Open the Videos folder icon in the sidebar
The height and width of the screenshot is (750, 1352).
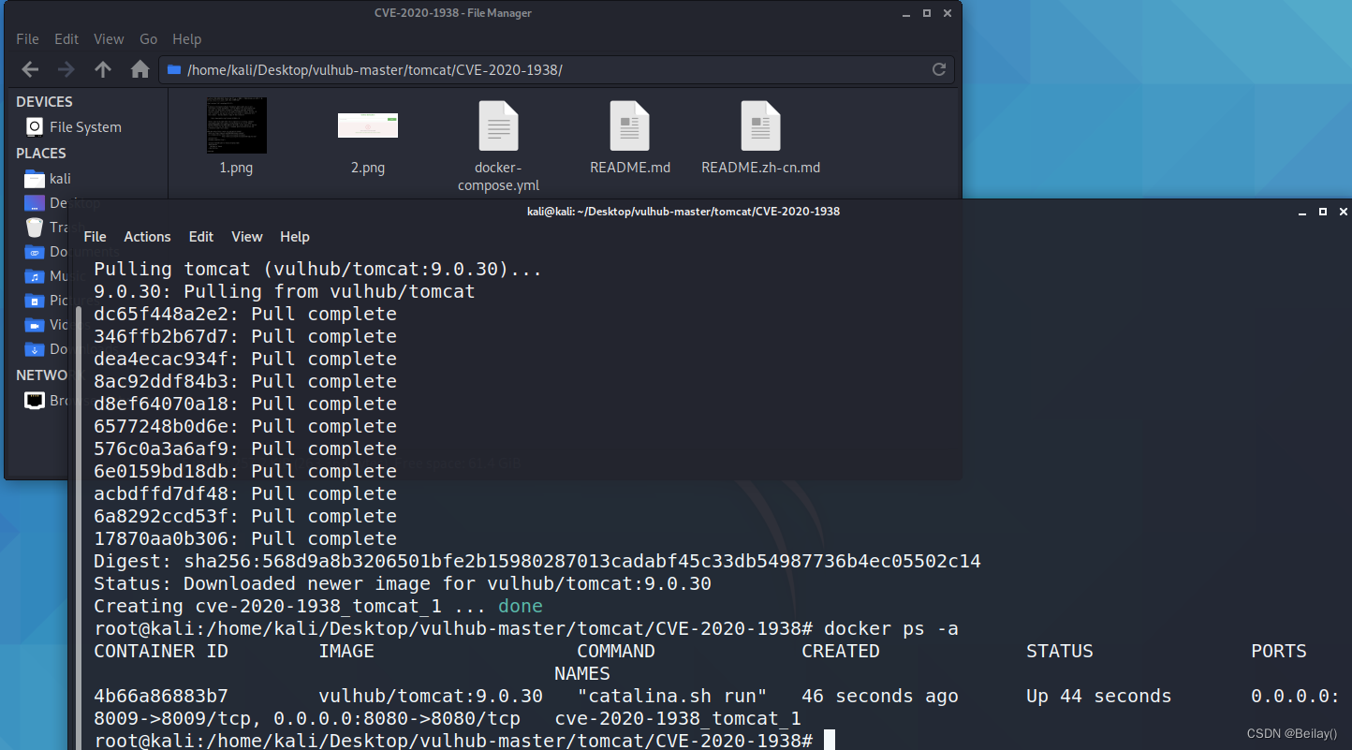pyautogui.click(x=35, y=324)
